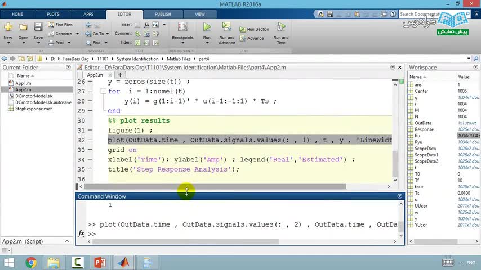Open the File Explorer taskbar icon

coord(54,263)
